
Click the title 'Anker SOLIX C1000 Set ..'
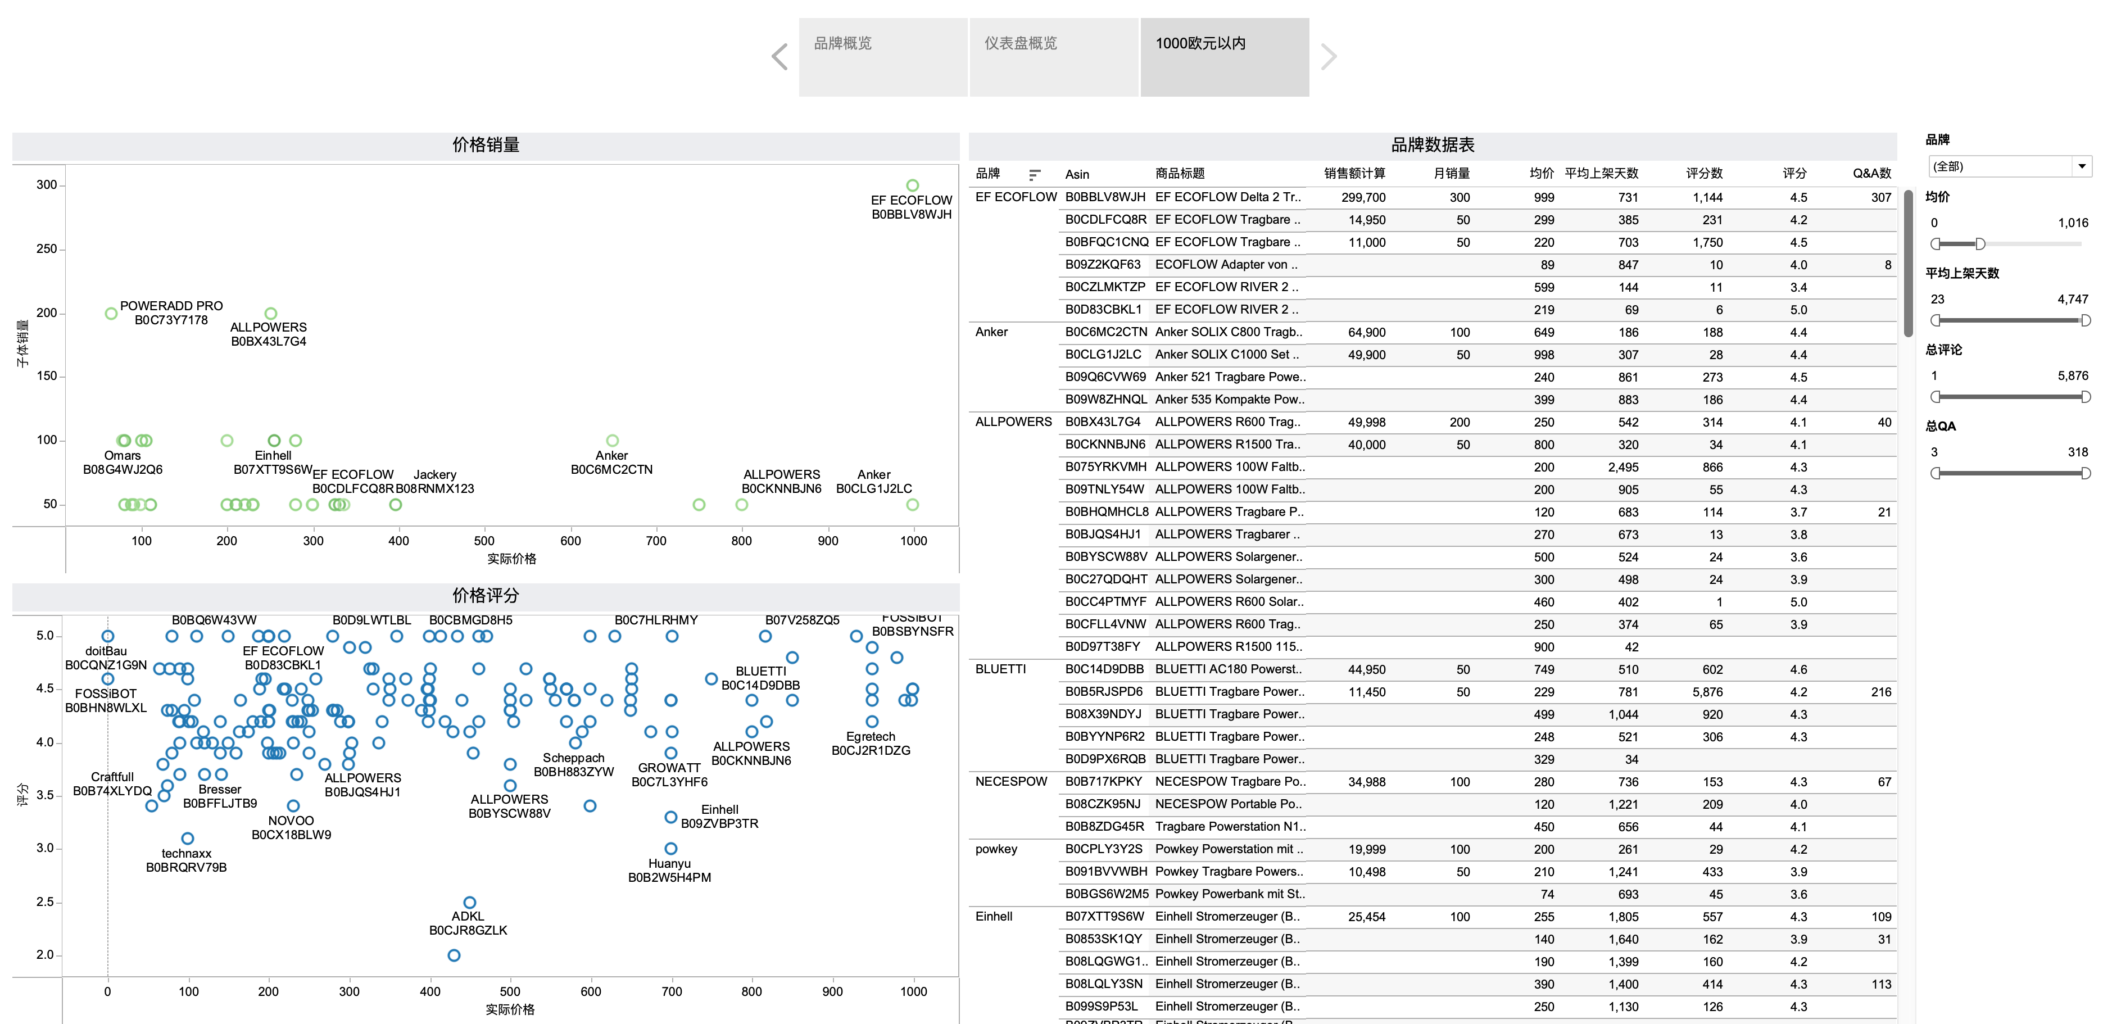pyautogui.click(x=1226, y=354)
